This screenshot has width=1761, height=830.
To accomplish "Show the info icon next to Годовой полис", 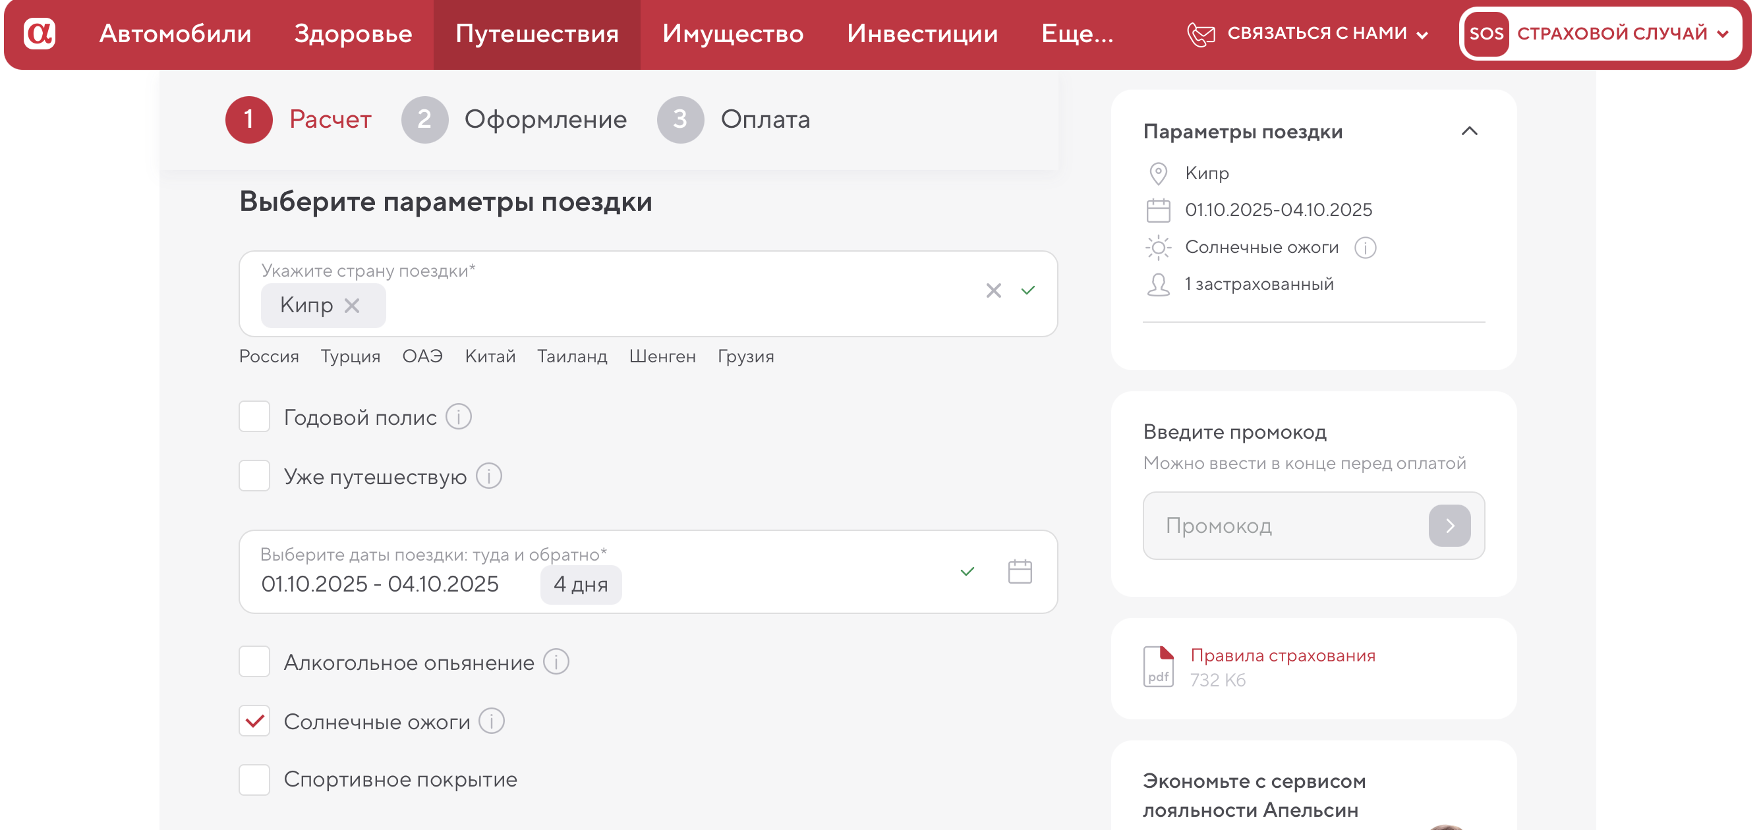I will pos(459,417).
